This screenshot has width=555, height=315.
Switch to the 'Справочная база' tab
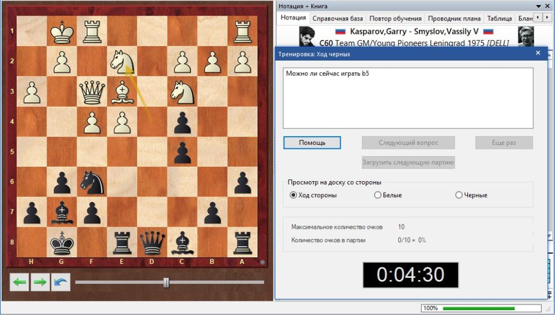(x=337, y=18)
